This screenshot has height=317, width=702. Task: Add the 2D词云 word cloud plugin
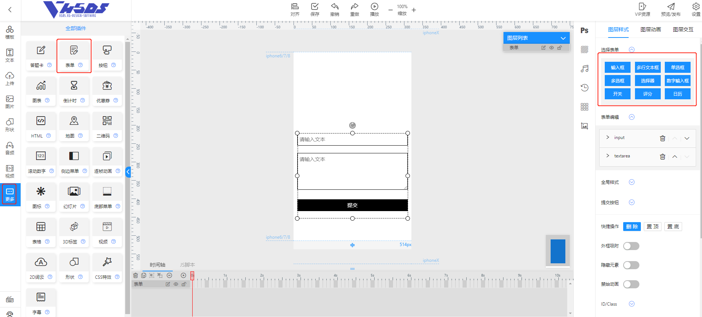(x=41, y=268)
